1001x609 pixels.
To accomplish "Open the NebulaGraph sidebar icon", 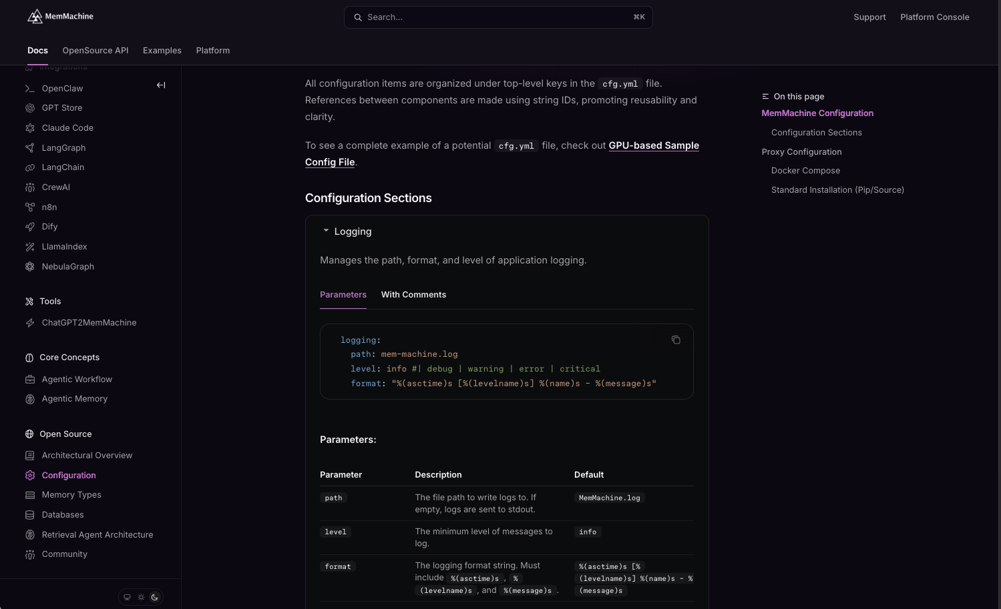I will tap(30, 267).
